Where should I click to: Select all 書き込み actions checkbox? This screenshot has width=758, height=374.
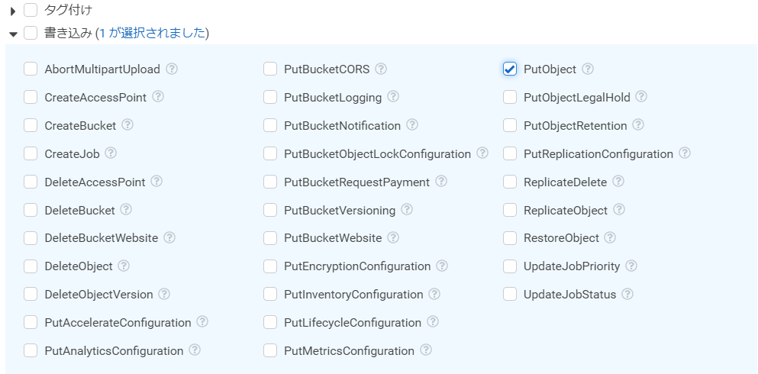(31, 33)
